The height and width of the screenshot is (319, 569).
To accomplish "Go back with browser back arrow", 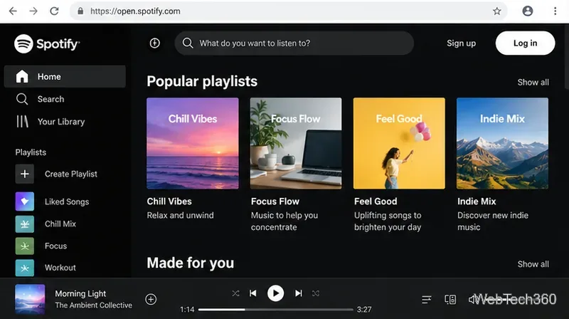I will coord(13,11).
